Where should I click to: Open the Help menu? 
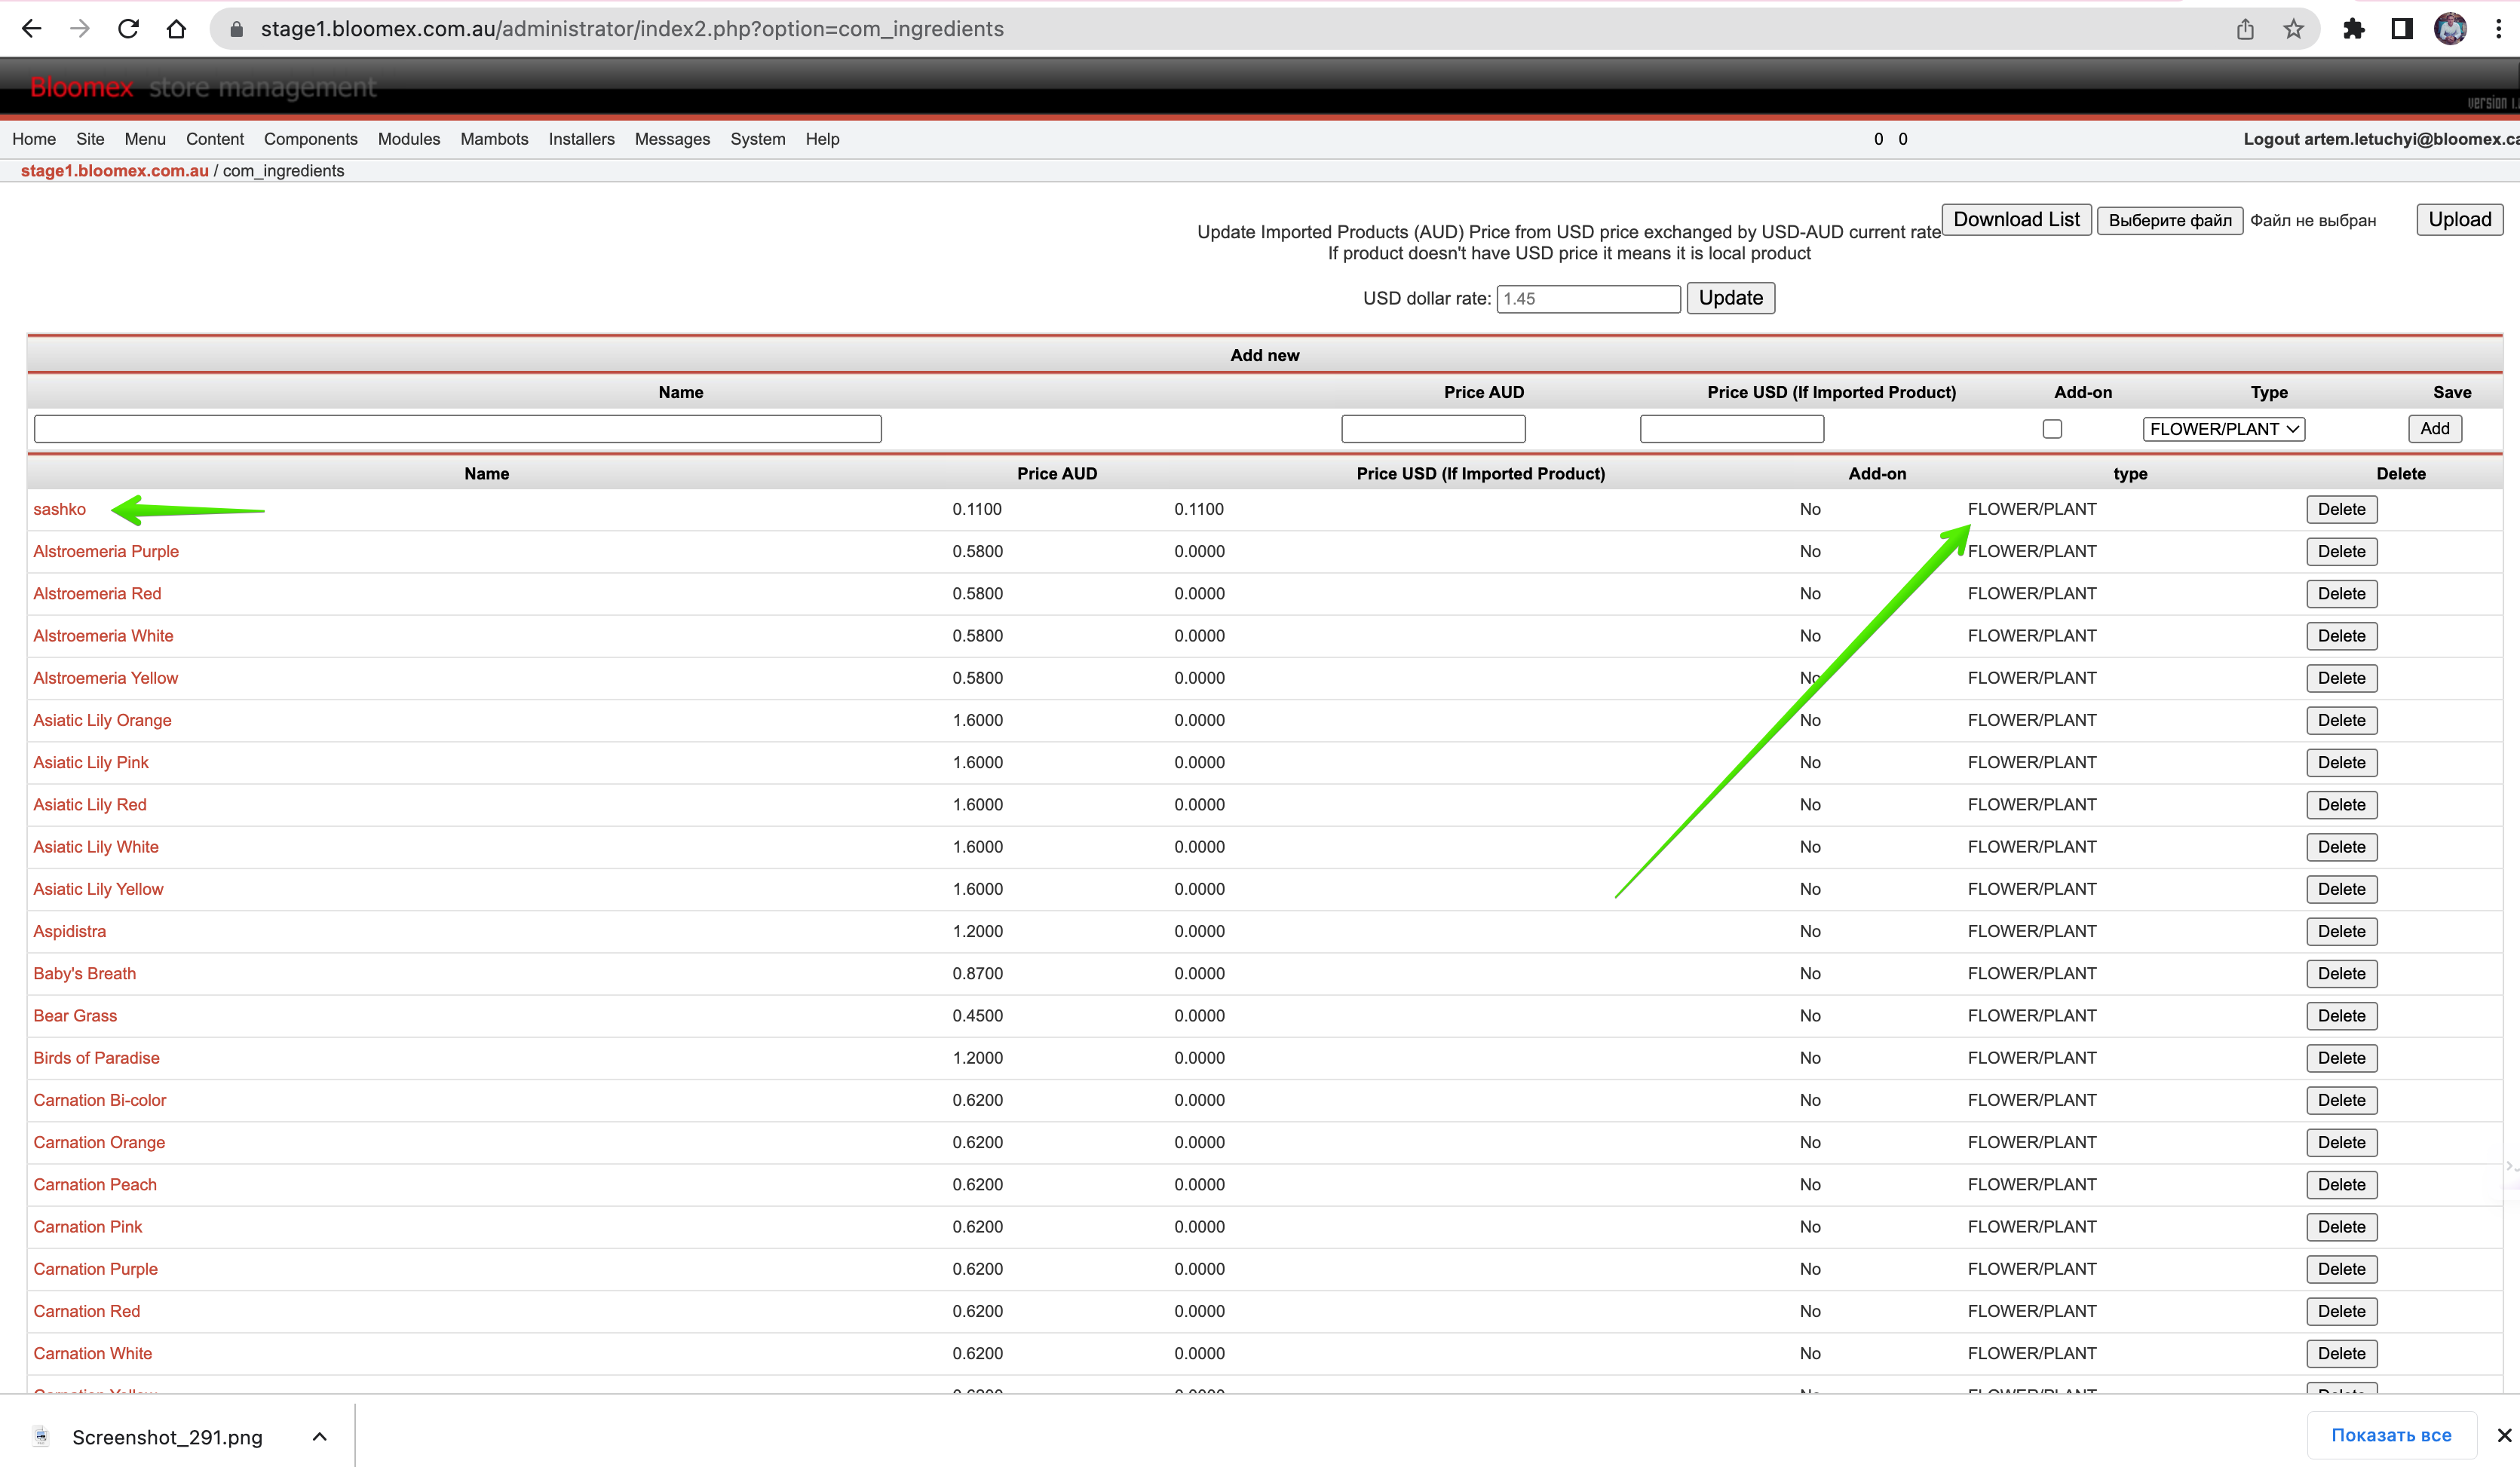pos(823,139)
